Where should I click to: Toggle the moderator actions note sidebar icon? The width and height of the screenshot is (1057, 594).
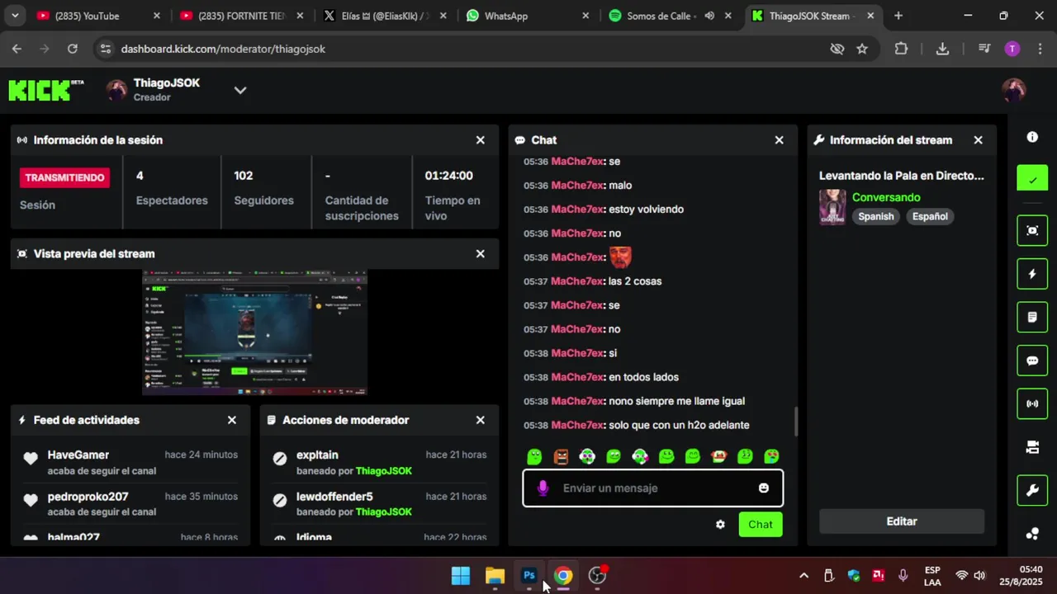coord(1032,317)
